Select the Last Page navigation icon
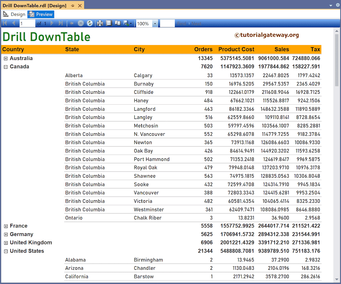This screenshot has height=284, width=341. coord(60,23)
